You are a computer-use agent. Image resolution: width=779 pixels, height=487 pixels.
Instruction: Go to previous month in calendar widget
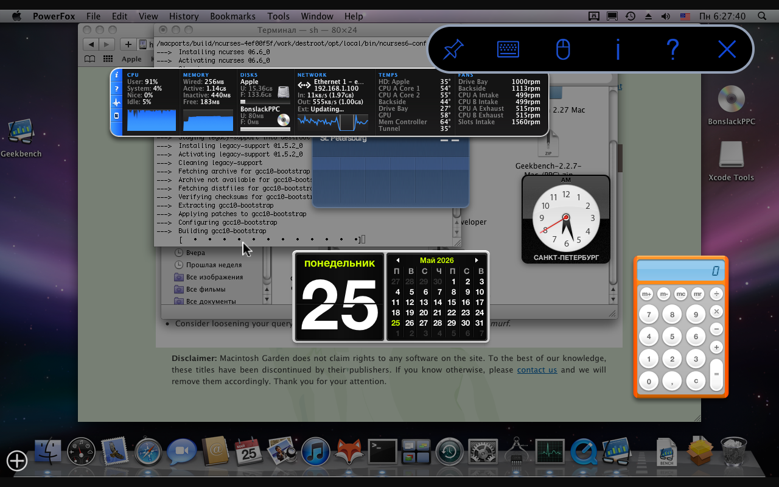[398, 261]
